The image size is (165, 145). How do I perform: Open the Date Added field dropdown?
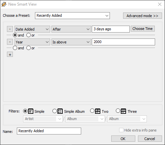pos(32,29)
